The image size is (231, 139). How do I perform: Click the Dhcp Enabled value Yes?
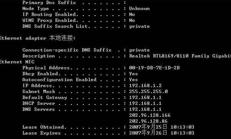133,74
